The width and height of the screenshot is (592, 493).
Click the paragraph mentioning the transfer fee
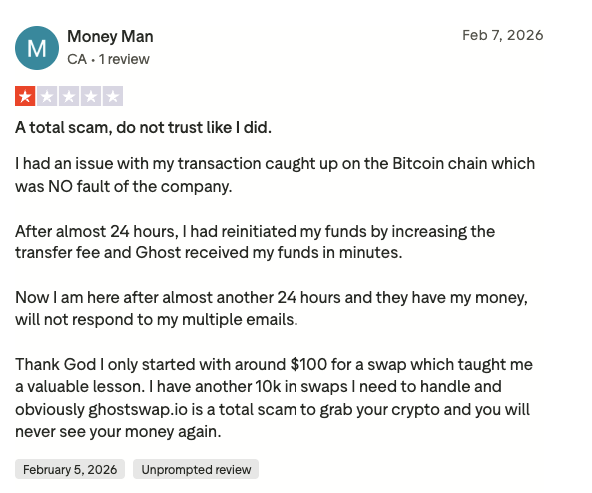click(x=255, y=242)
